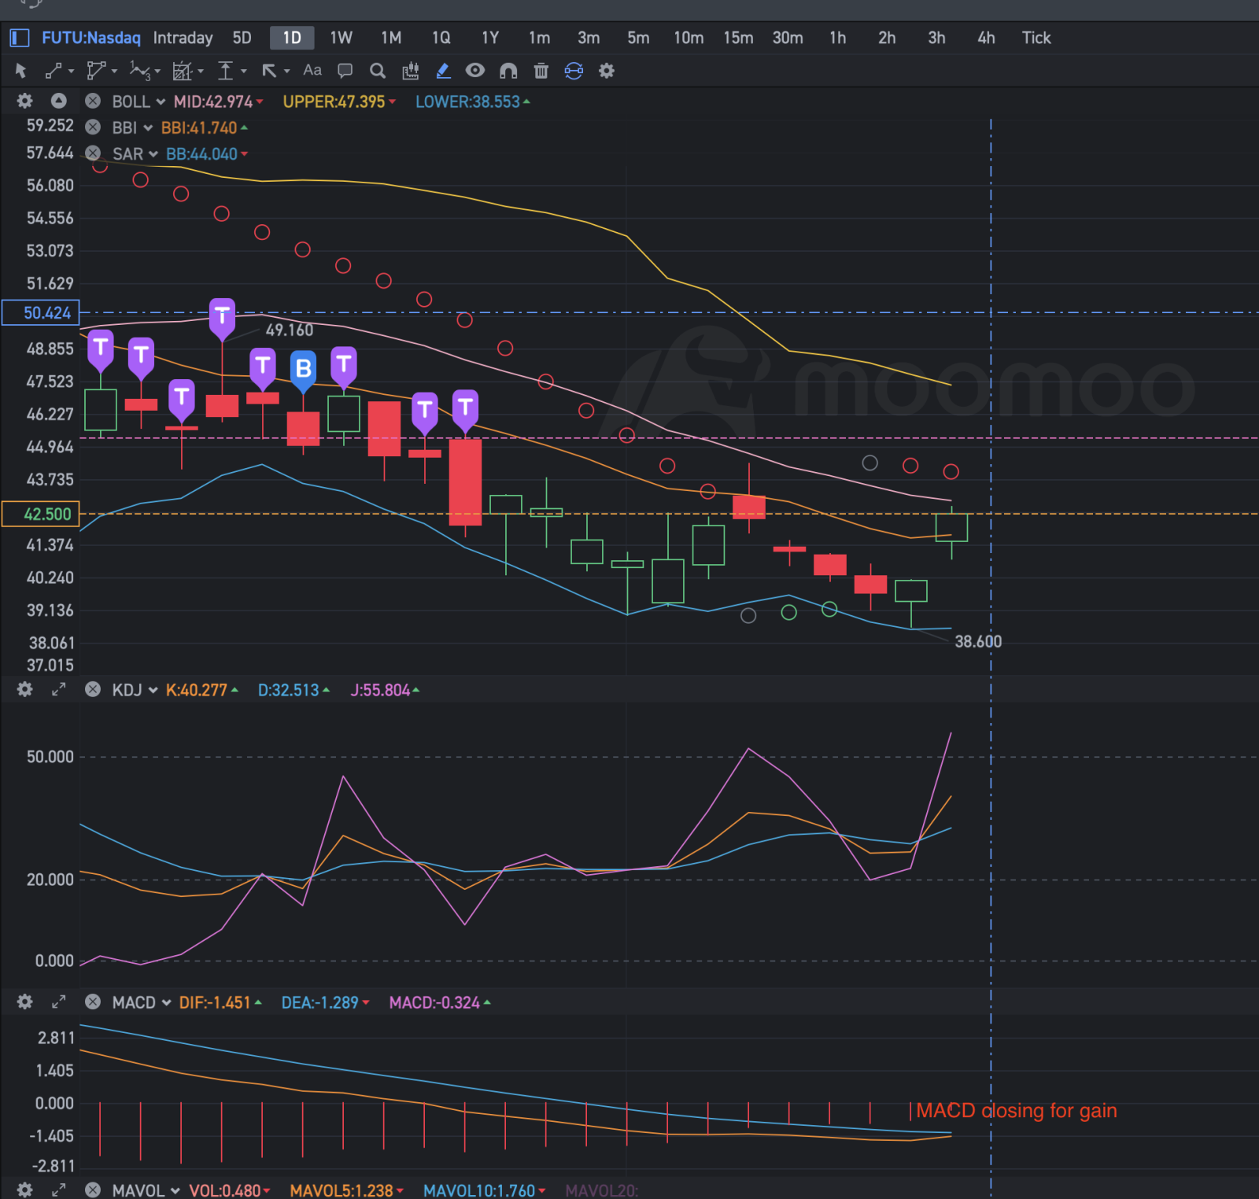
Task: Select the wave pattern drawing tool
Action: tap(139, 71)
